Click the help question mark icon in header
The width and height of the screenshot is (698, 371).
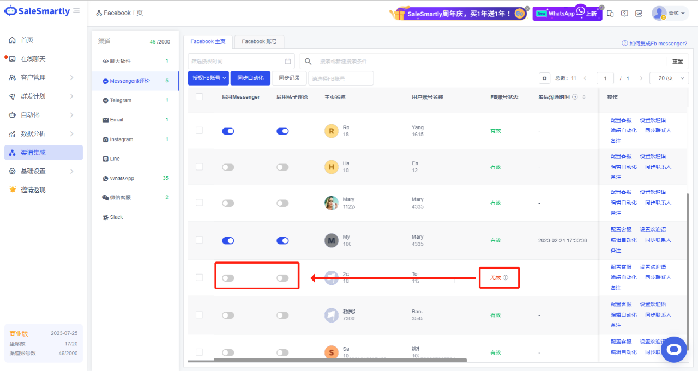pos(624,14)
